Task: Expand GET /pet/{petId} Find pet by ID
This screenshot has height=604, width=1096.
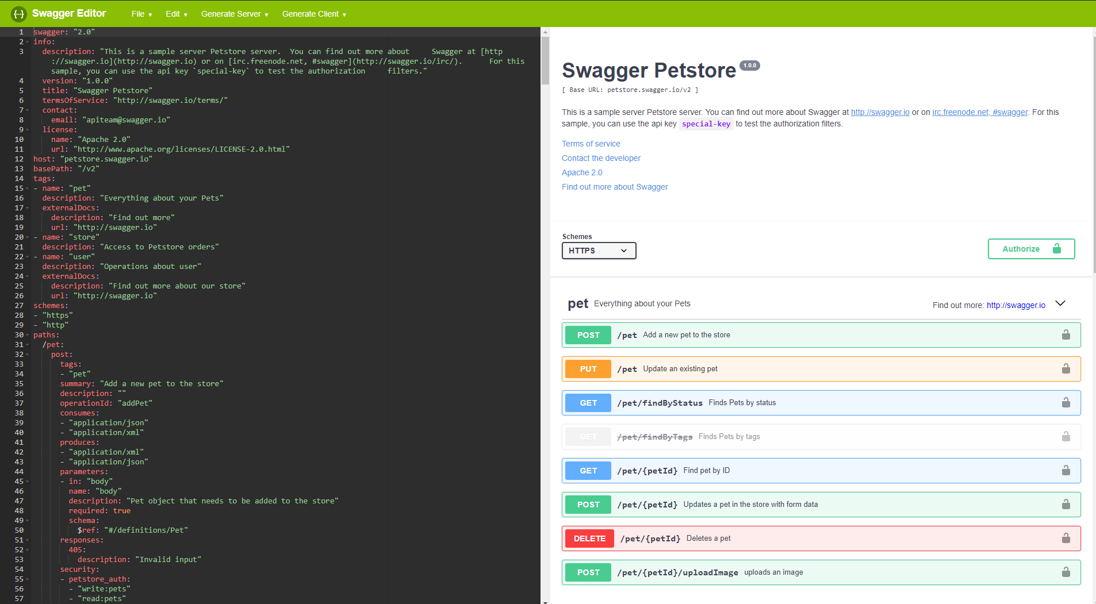Action: pos(821,471)
